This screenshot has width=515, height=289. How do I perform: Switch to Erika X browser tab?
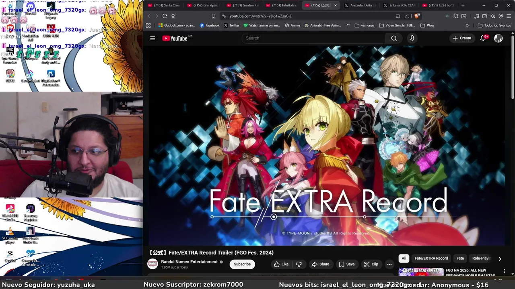[400, 5]
